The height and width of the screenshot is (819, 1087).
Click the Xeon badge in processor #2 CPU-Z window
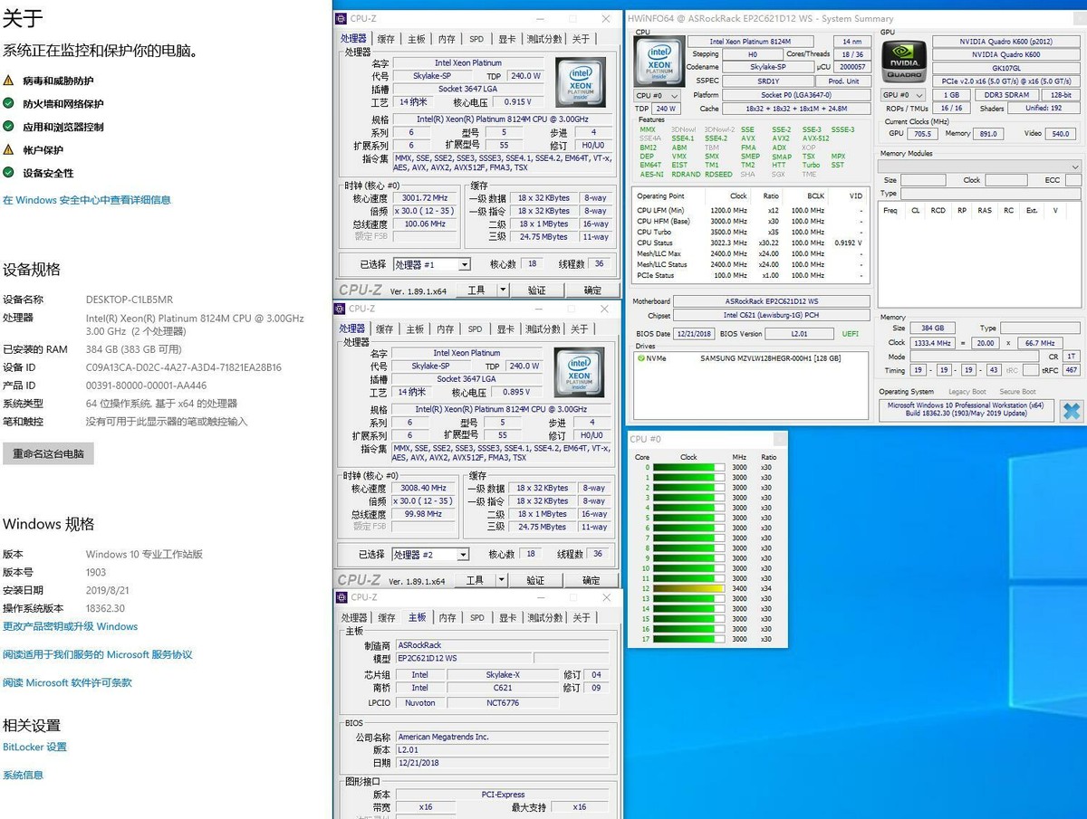580,373
